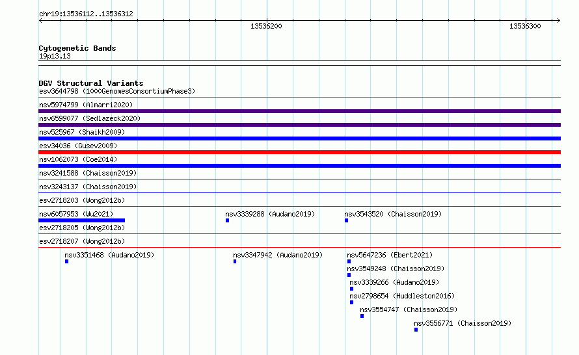Open the esv34036 (Gusev2009) text label
Viewport: 579px width, 355px height.
tap(78, 146)
